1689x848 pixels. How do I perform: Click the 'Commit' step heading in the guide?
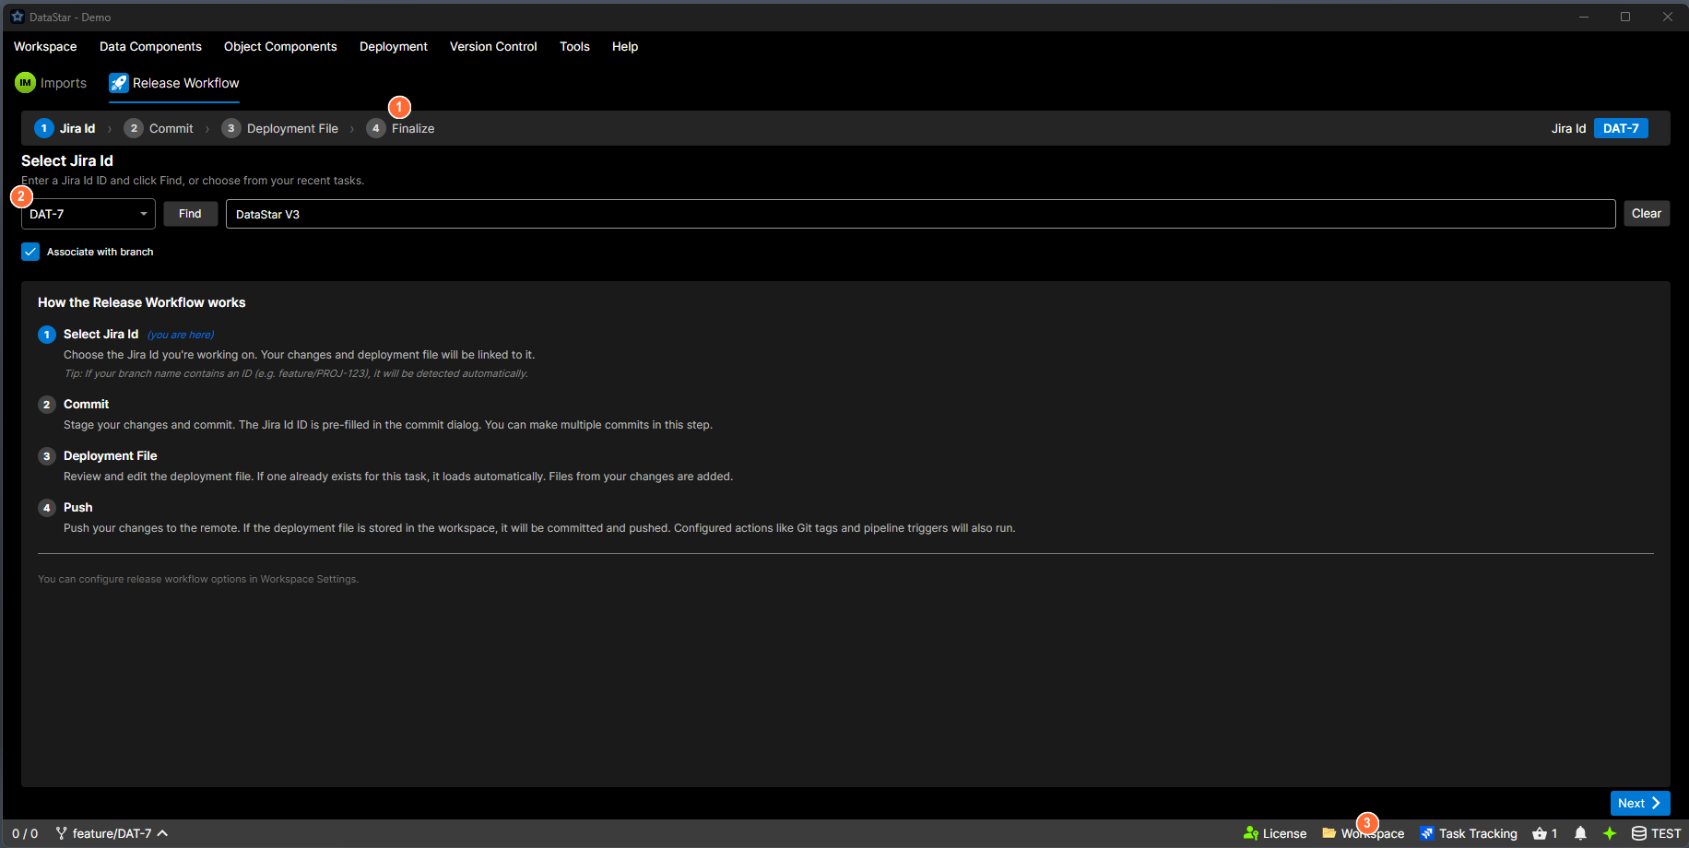point(86,405)
